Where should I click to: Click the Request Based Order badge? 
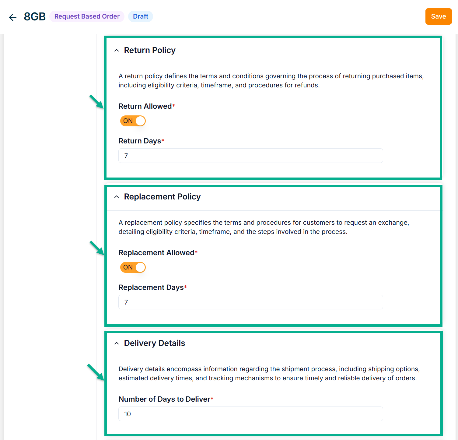coord(87,16)
